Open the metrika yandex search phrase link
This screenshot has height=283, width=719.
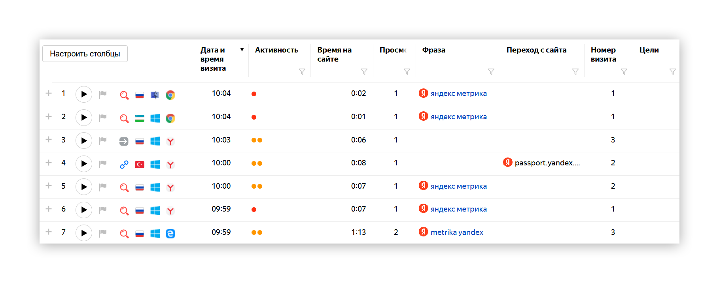point(457,232)
